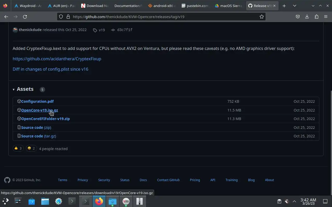
Task: Click the tracking protection shield icon
Action: click(61, 17)
